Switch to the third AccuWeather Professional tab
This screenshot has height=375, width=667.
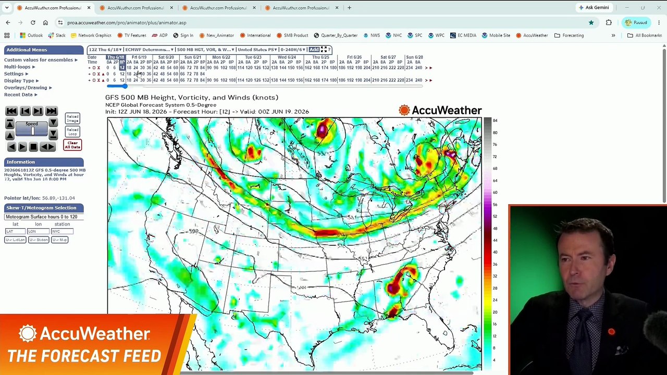[x=218, y=8]
